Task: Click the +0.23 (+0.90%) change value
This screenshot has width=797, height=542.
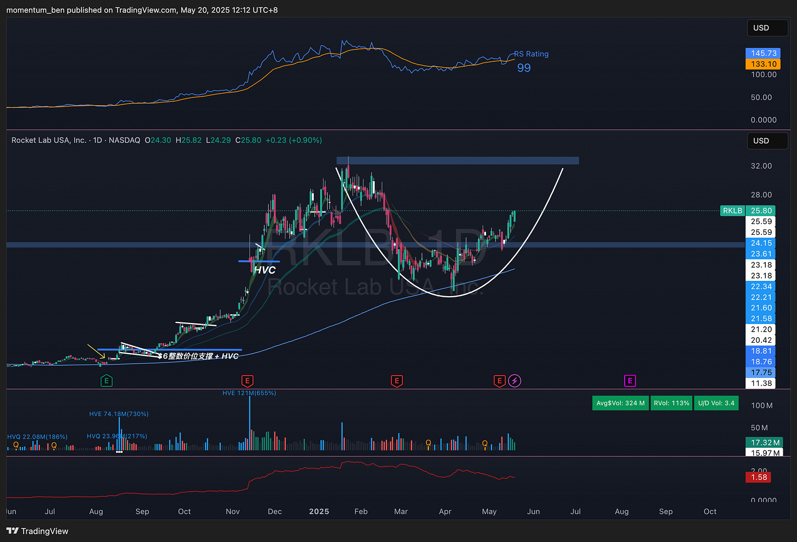Action: (294, 140)
